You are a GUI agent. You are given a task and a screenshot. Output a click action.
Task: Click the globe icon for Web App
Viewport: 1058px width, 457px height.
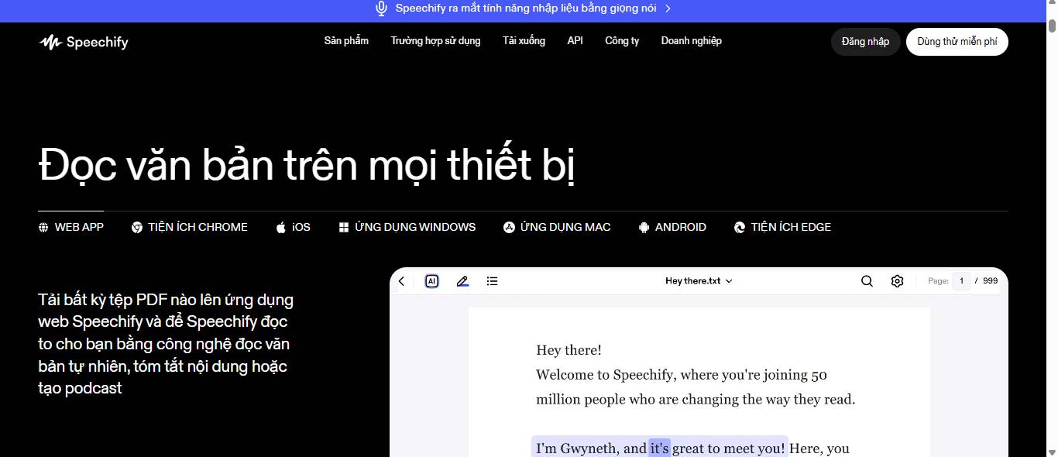(x=43, y=228)
